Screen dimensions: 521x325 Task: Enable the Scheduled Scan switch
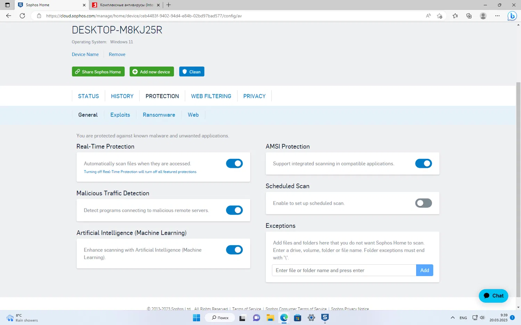[423, 203]
